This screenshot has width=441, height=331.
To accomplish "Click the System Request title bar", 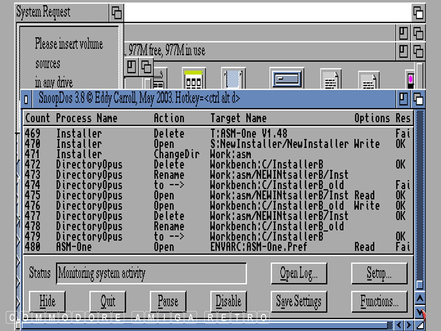I will point(62,13).
